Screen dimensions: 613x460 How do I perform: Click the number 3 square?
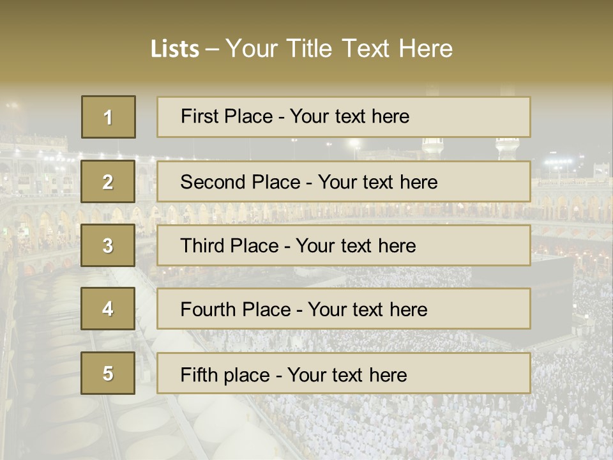(x=108, y=245)
